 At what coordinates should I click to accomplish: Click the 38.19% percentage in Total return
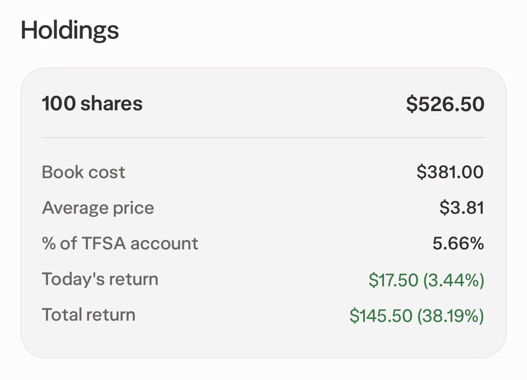point(451,315)
